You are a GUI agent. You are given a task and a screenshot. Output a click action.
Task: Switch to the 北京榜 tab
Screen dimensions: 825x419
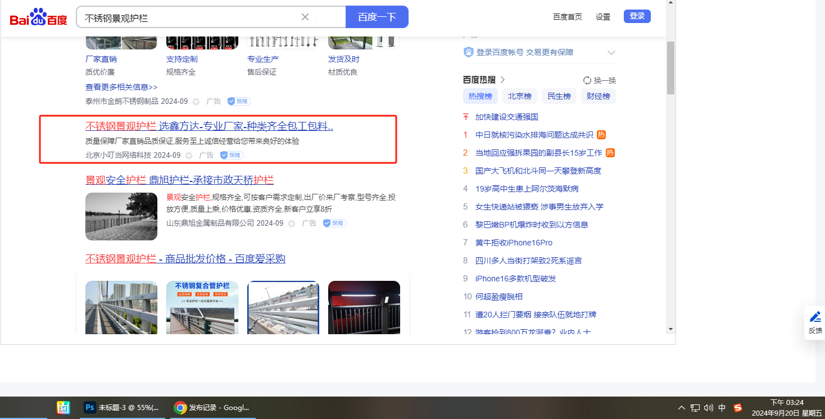click(520, 96)
